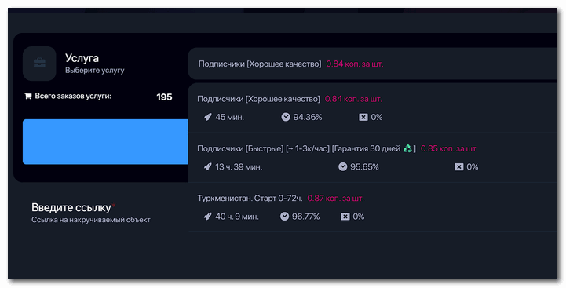The image size is (566, 288).
Task: Click the Услуга heading
Action: (x=82, y=58)
